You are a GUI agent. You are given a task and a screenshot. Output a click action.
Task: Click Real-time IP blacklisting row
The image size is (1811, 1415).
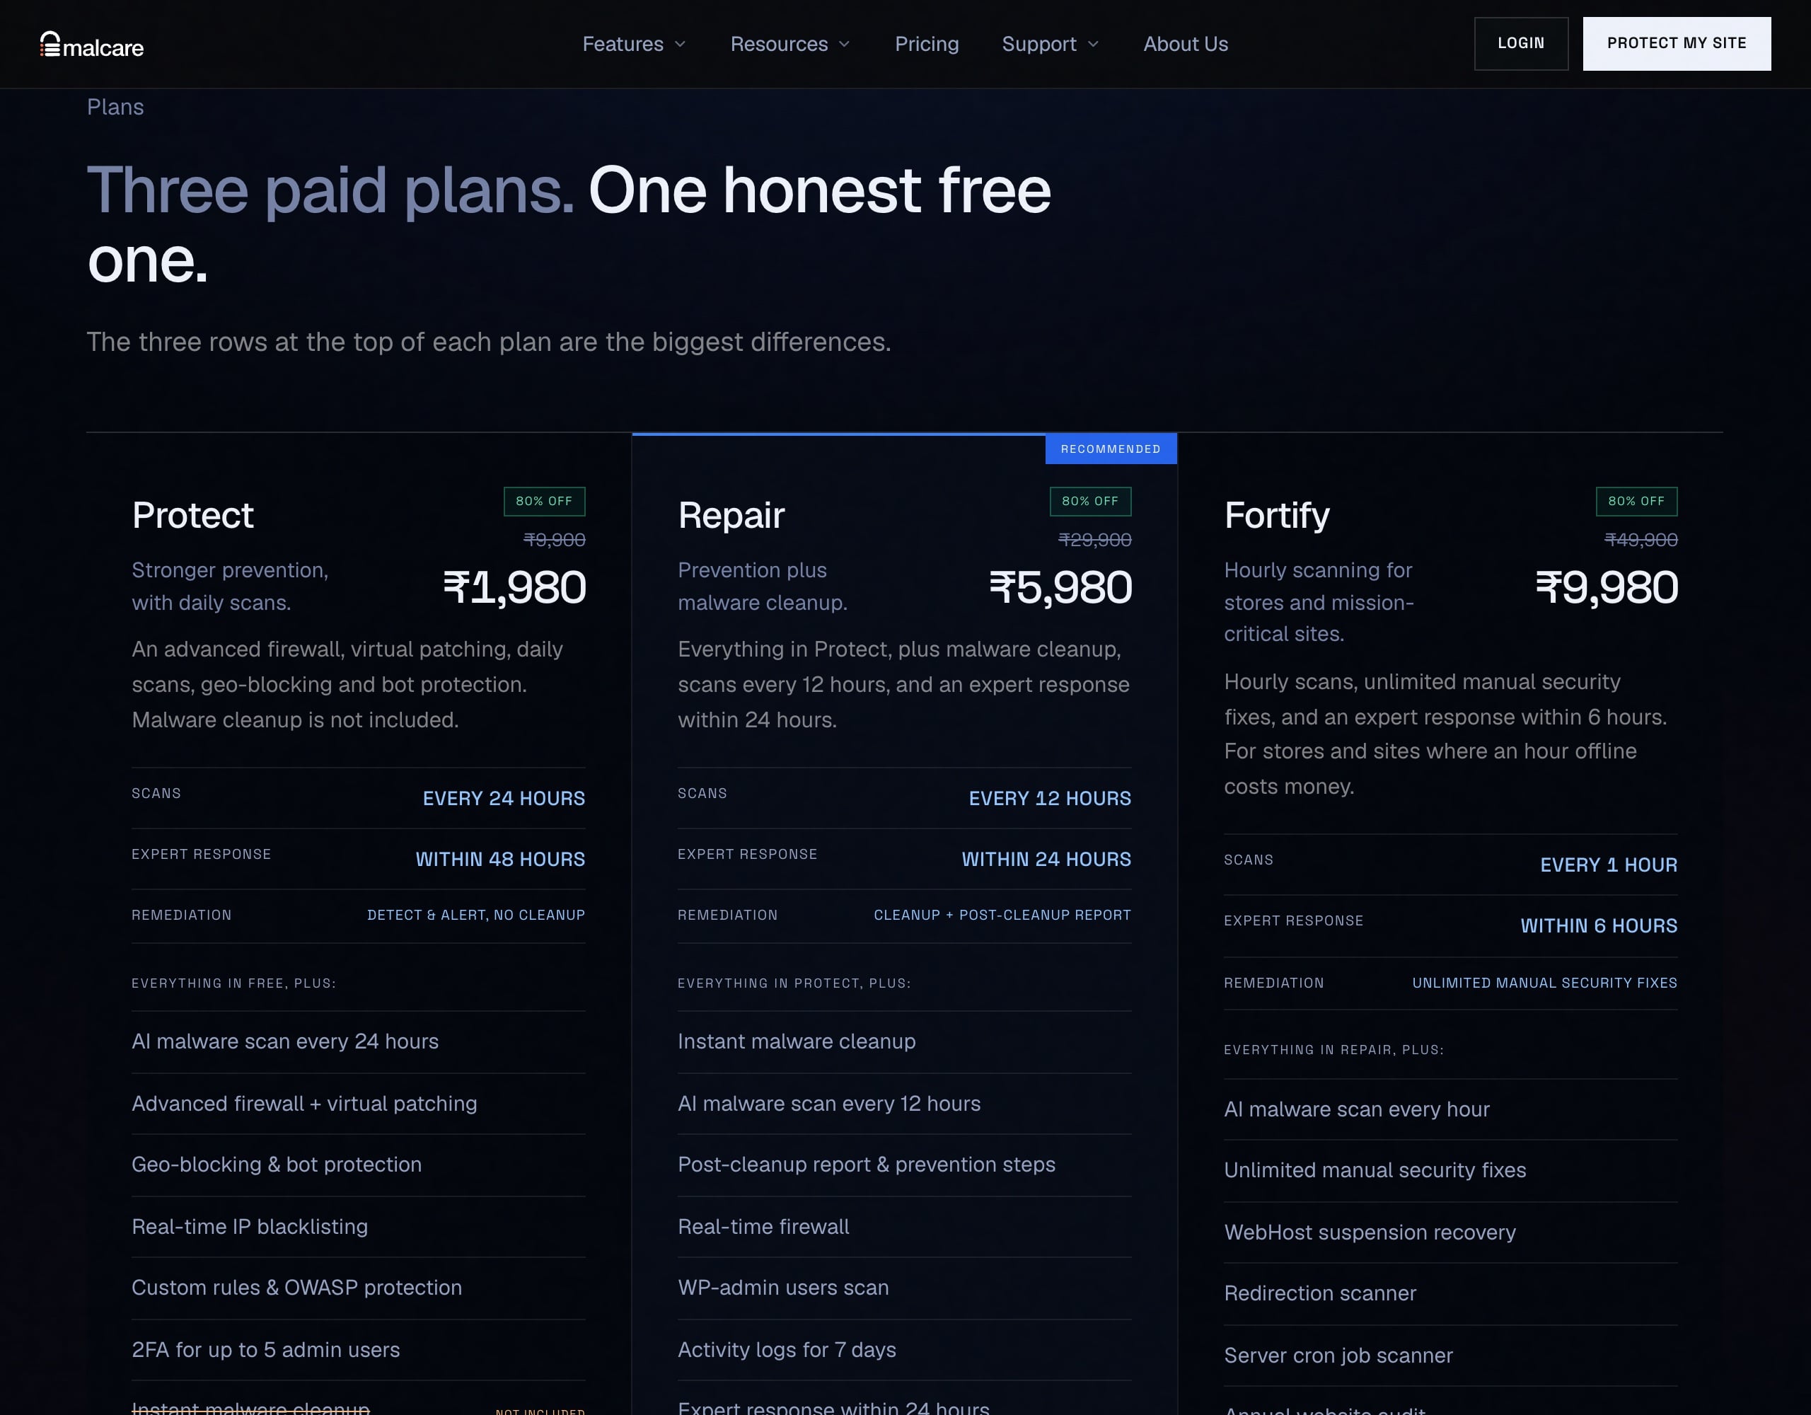(358, 1227)
